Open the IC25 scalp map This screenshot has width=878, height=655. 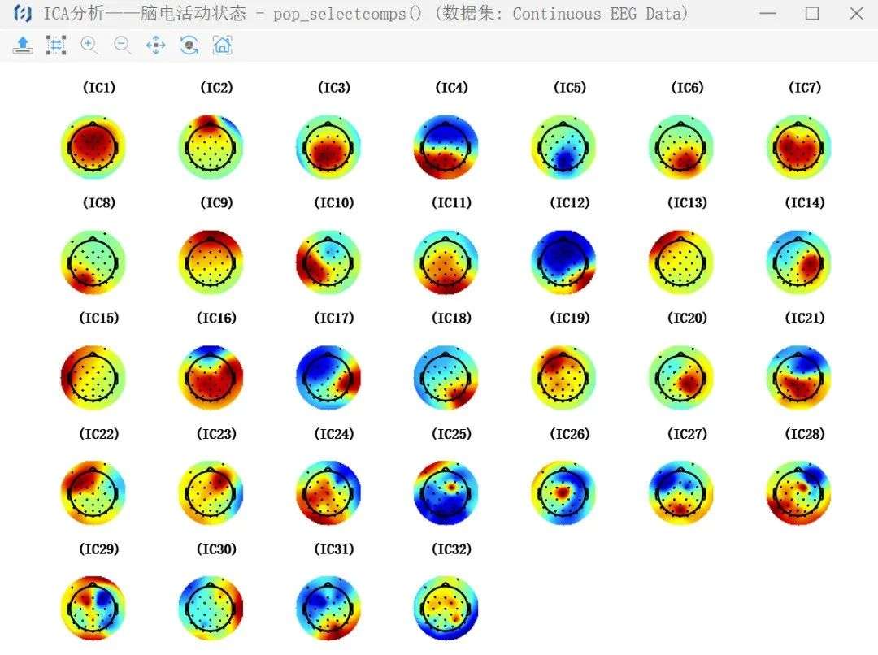pyautogui.click(x=446, y=493)
